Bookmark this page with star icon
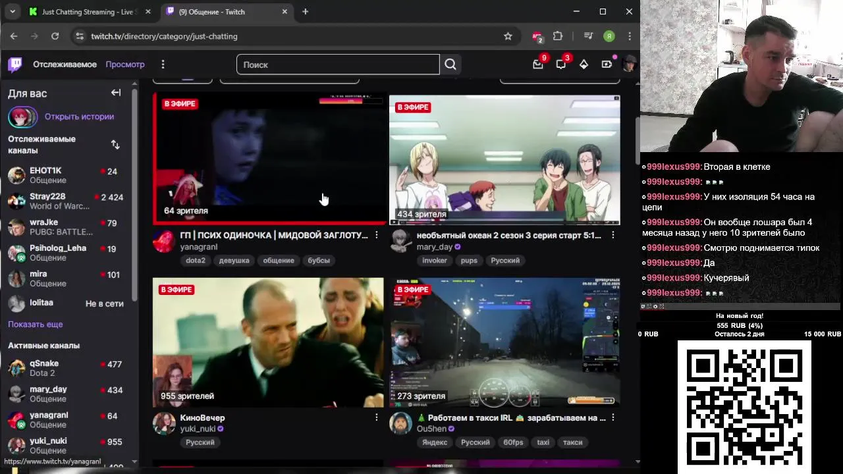 [x=508, y=36]
